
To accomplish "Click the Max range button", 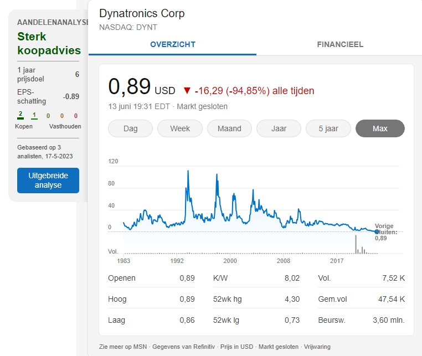I will pyautogui.click(x=380, y=128).
